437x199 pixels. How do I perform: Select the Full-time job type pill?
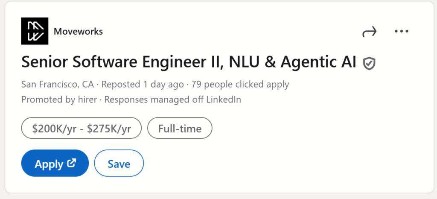tap(180, 128)
